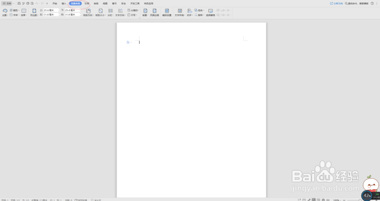The image size is (380, 201).
Task: Click the 字数 word count status entry
Action: point(68,200)
